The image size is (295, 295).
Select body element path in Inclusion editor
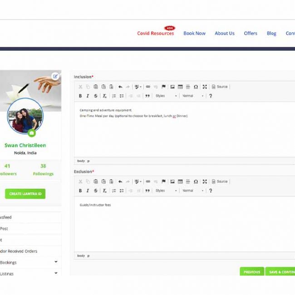click(81, 161)
